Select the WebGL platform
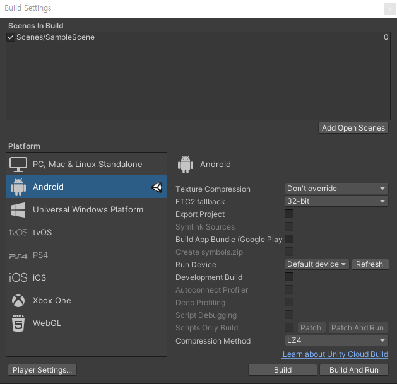 click(x=86, y=323)
